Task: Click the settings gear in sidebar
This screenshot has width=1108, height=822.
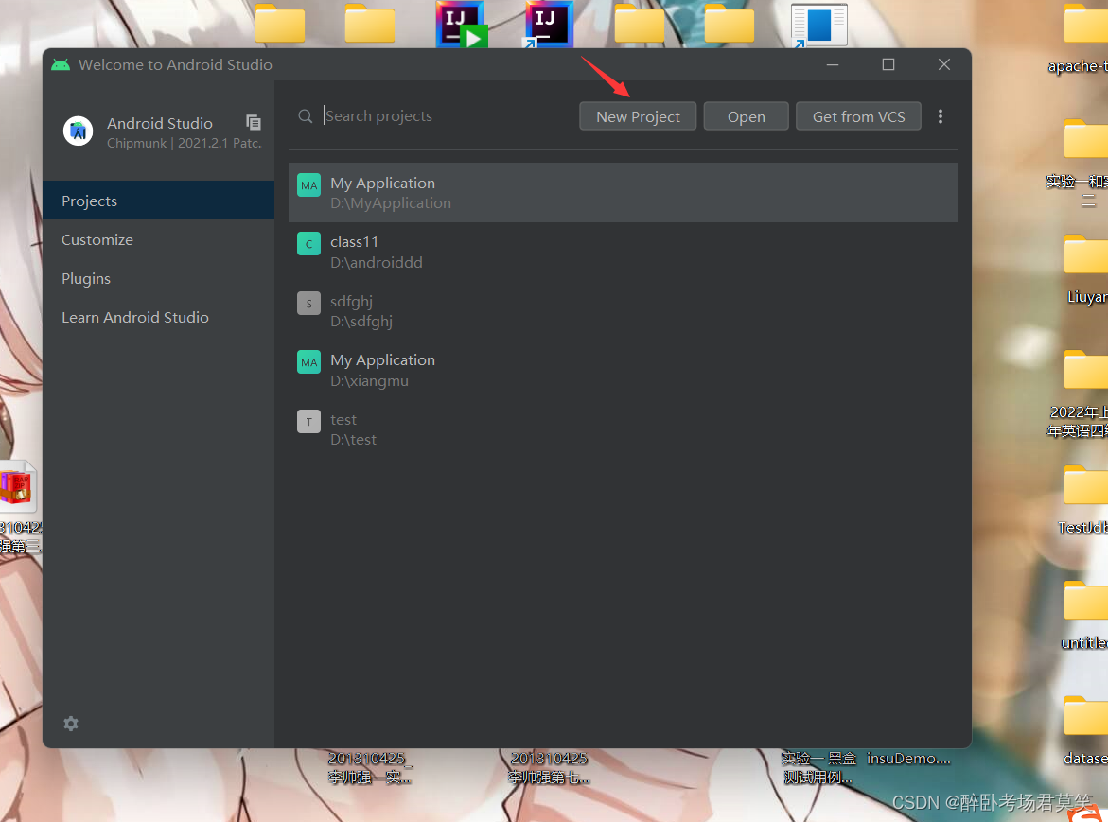Action: (71, 723)
